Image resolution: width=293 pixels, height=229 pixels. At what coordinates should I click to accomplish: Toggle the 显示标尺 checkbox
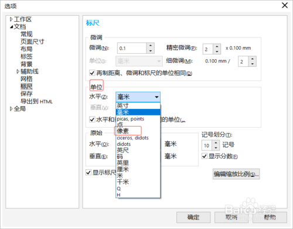point(88,172)
